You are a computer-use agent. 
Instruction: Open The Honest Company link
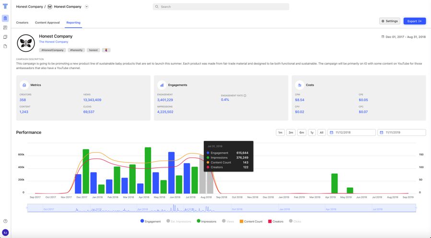pos(54,42)
